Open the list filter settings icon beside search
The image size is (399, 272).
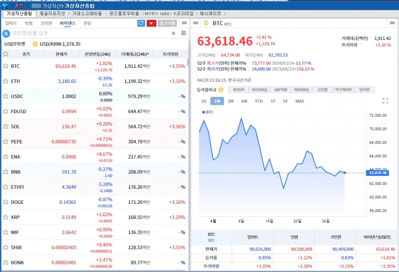coord(184,33)
